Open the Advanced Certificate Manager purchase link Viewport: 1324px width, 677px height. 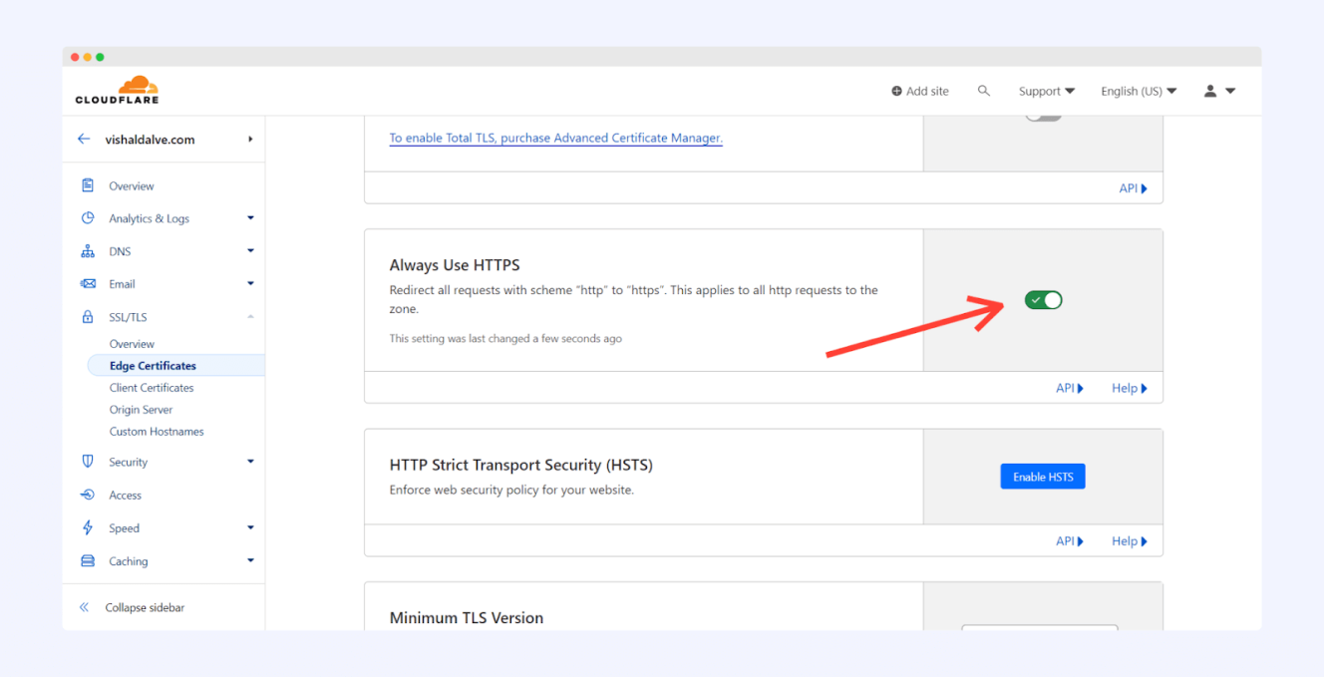pyautogui.click(x=555, y=138)
